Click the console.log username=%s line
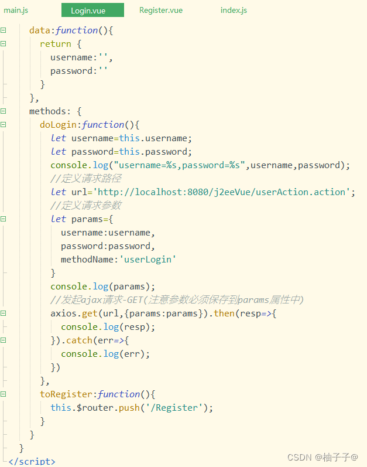367x467 pixels. (x=200, y=165)
